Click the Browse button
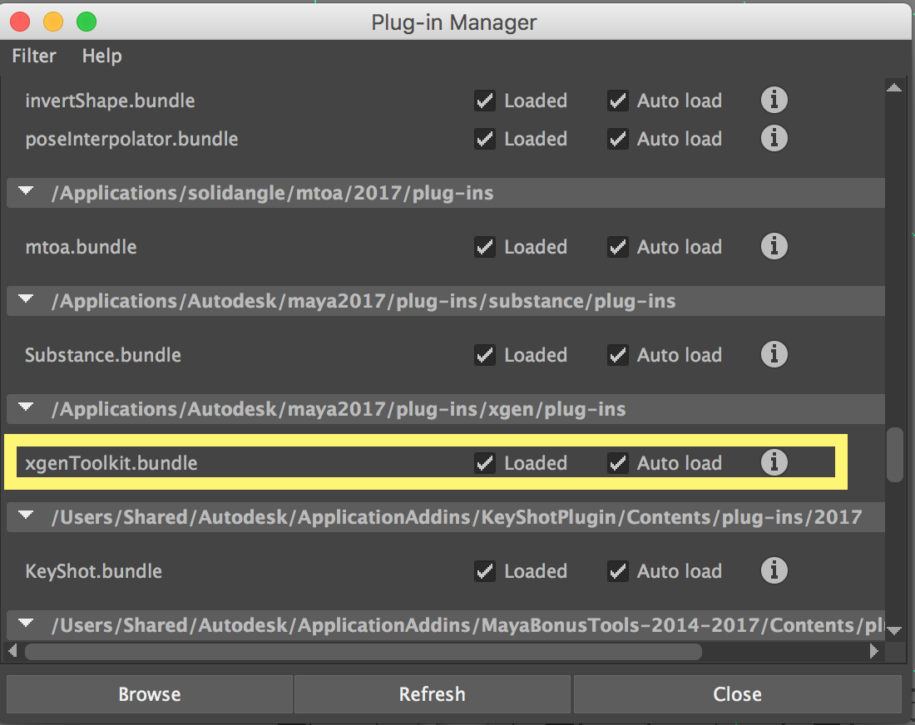The height and width of the screenshot is (725, 915). point(149,694)
